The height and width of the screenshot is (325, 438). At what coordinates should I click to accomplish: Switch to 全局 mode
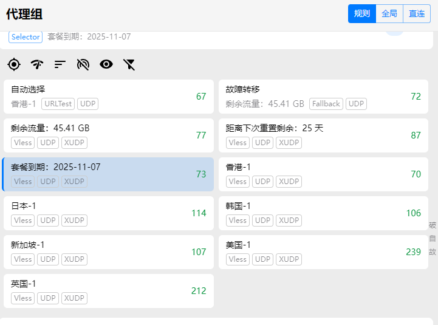pos(389,13)
